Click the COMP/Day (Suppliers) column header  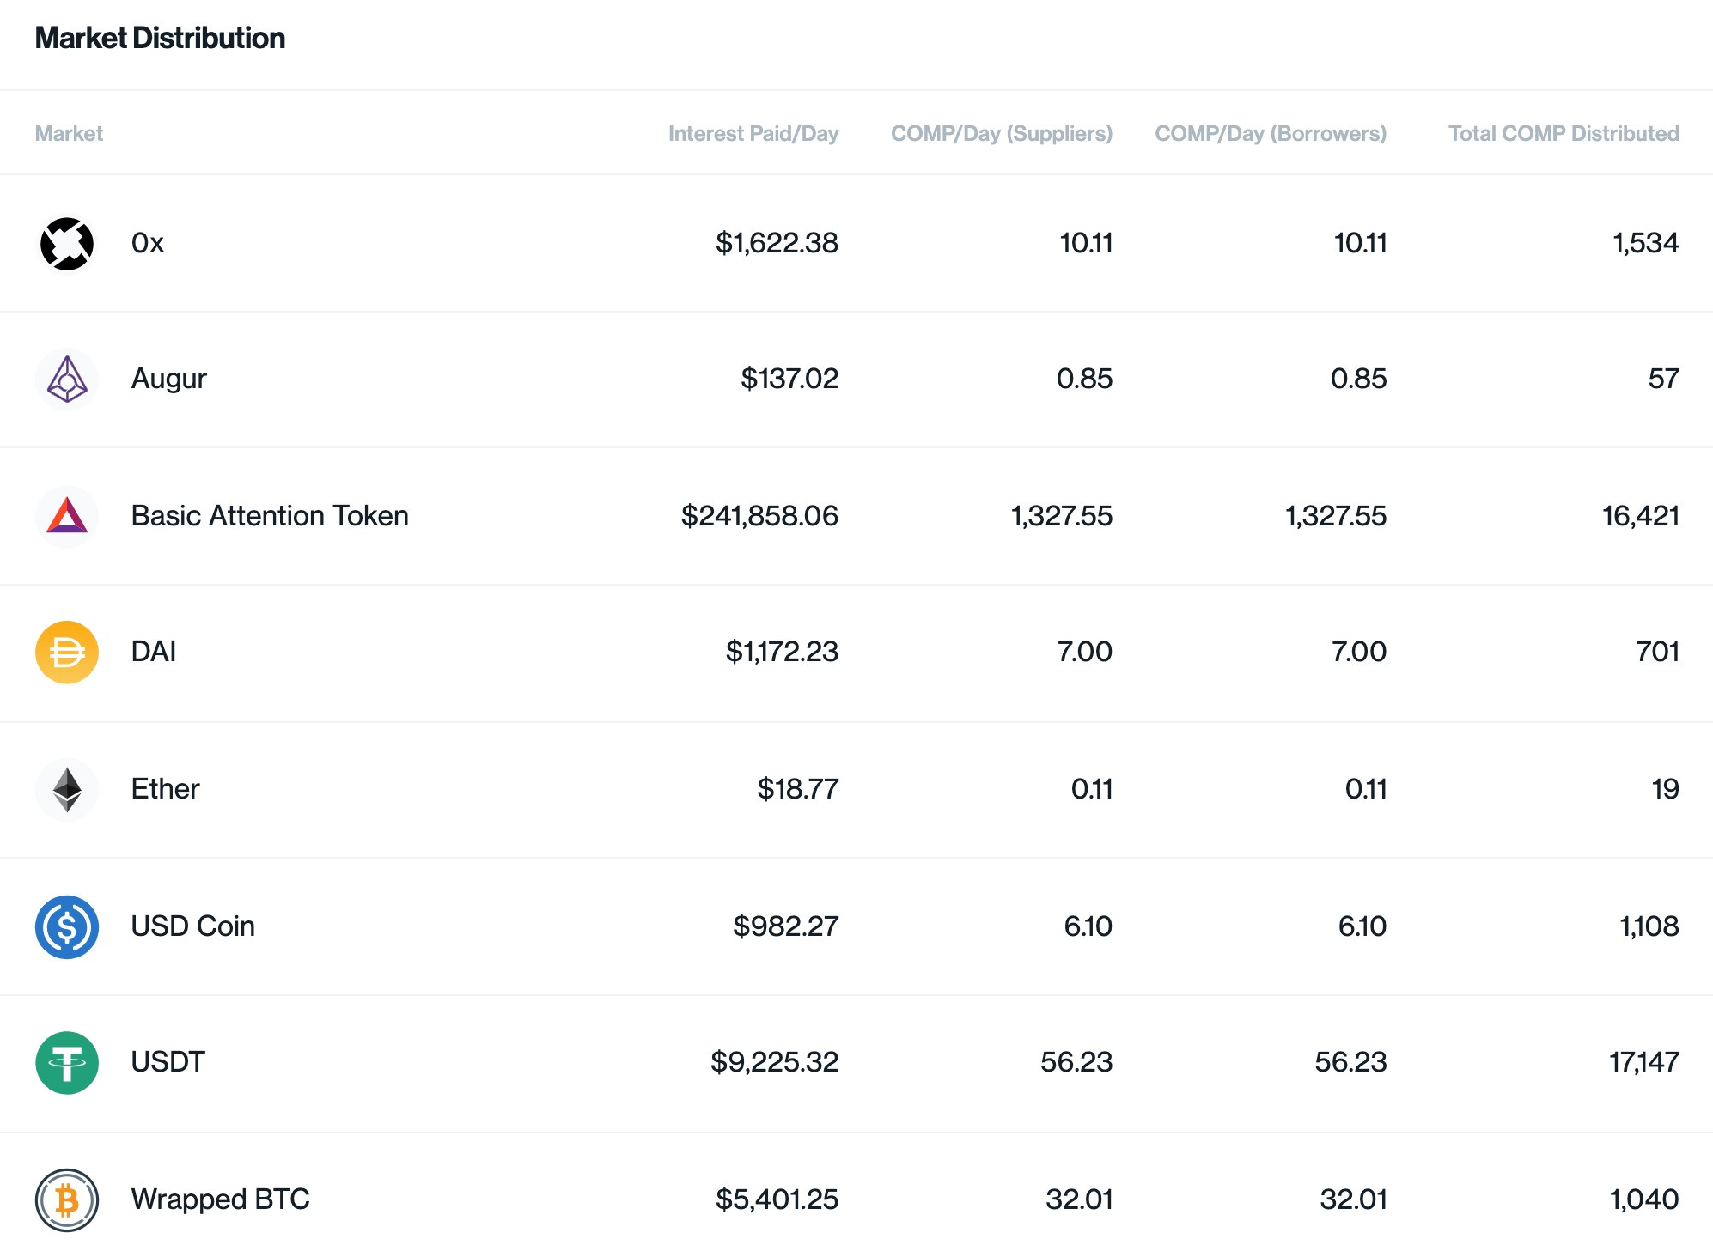coord(1002,133)
